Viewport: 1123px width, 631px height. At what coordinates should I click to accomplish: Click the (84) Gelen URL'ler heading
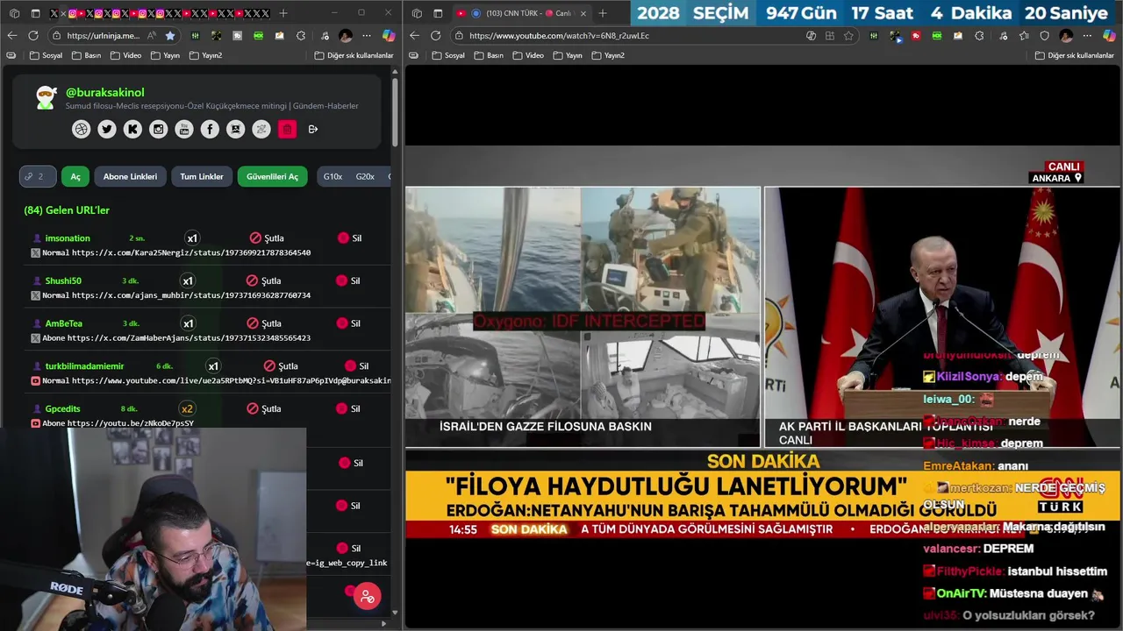click(67, 210)
